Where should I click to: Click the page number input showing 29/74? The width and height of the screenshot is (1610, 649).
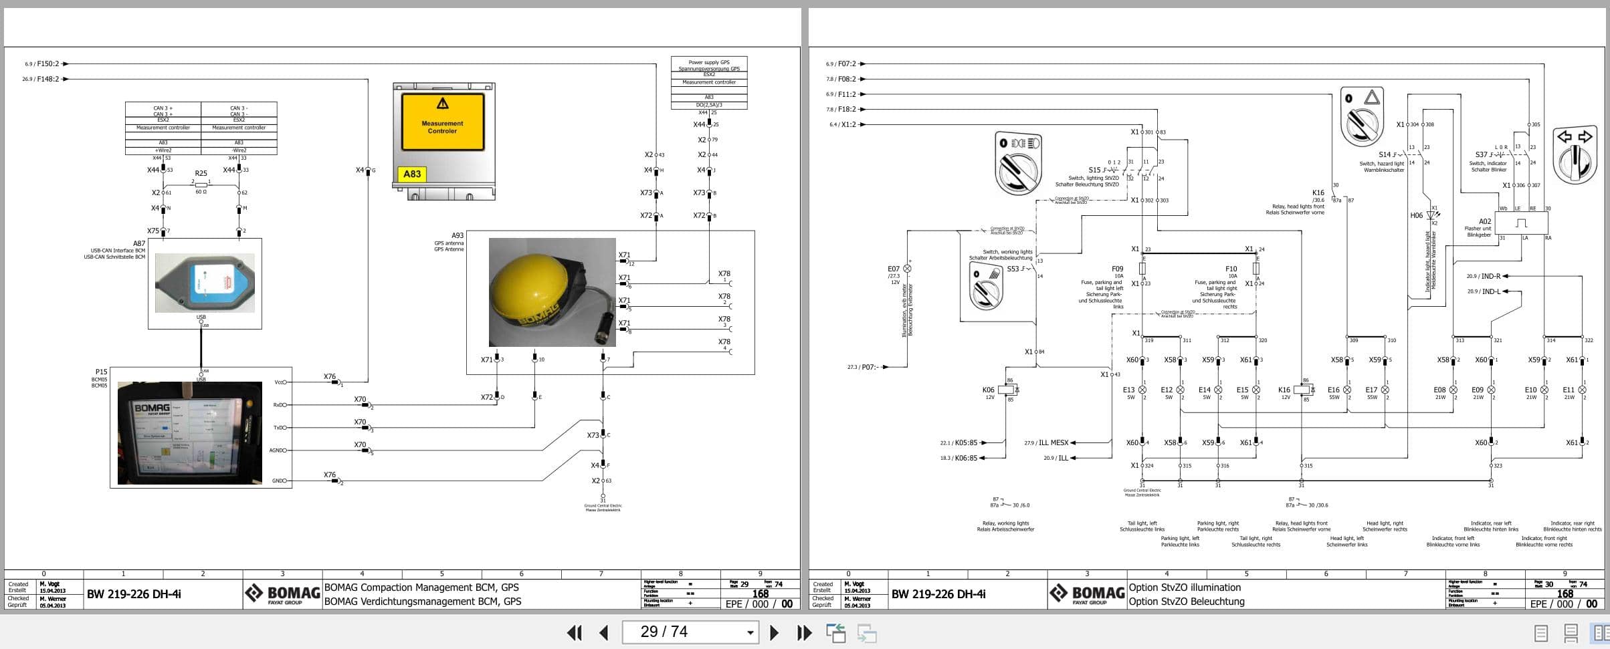[x=682, y=632]
